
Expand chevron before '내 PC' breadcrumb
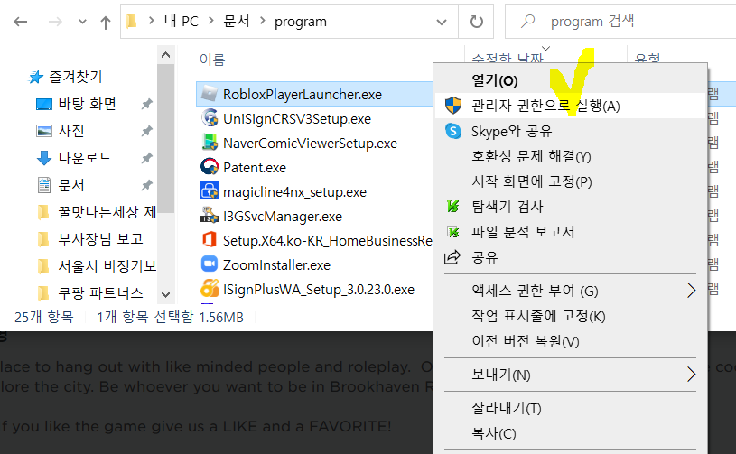coord(151,21)
